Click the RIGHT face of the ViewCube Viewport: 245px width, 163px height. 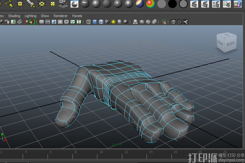[231, 44]
